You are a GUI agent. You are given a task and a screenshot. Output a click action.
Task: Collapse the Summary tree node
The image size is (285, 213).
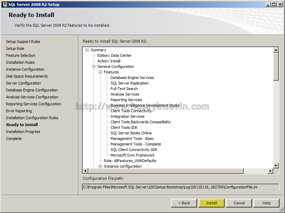[x=87, y=50]
